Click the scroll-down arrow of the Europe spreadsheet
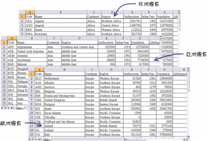Viewport: 207px width, 141px height. (189, 137)
